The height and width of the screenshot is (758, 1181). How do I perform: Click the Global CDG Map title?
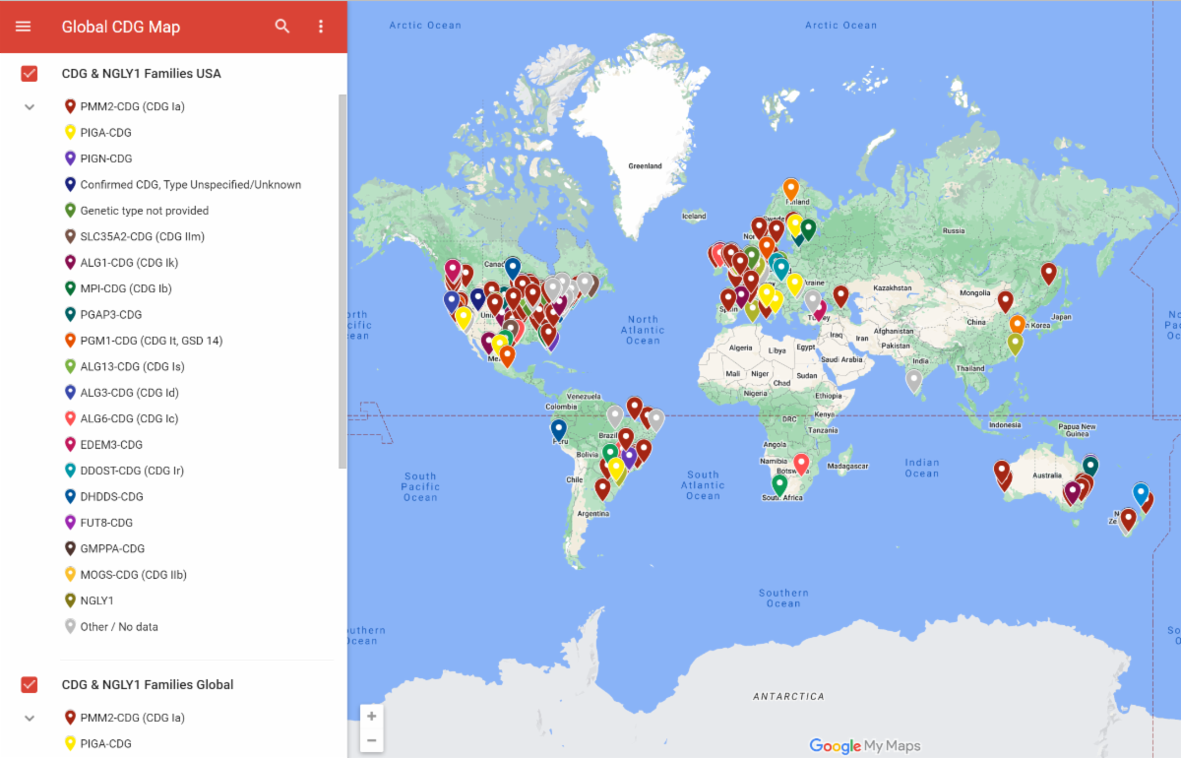pyautogui.click(x=121, y=27)
